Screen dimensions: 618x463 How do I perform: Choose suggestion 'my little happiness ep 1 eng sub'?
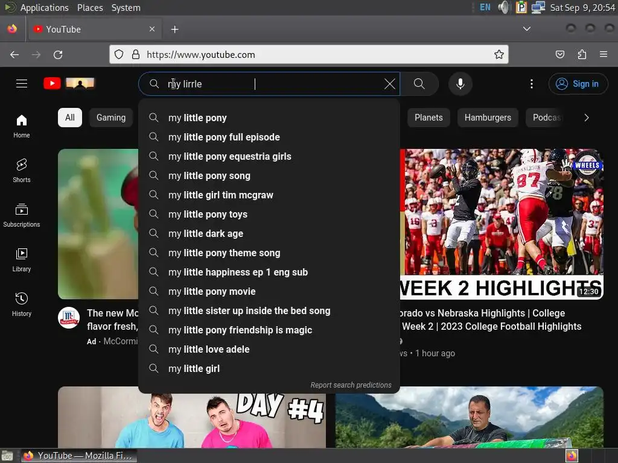(x=269, y=272)
